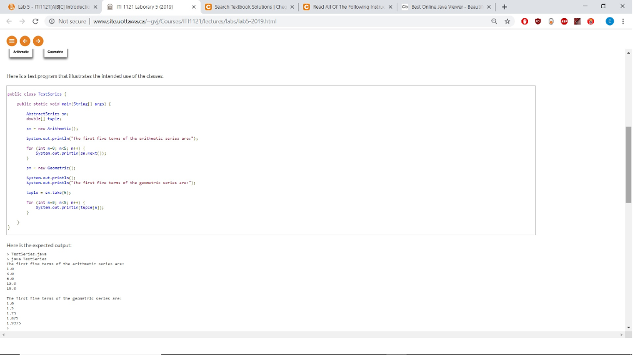Open the red Opera-style extension icon
This screenshot has height=355, width=640.
(x=524, y=21)
